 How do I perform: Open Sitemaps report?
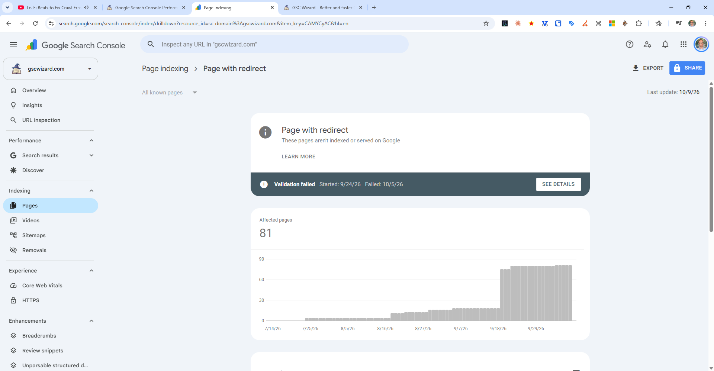coord(51,235)
